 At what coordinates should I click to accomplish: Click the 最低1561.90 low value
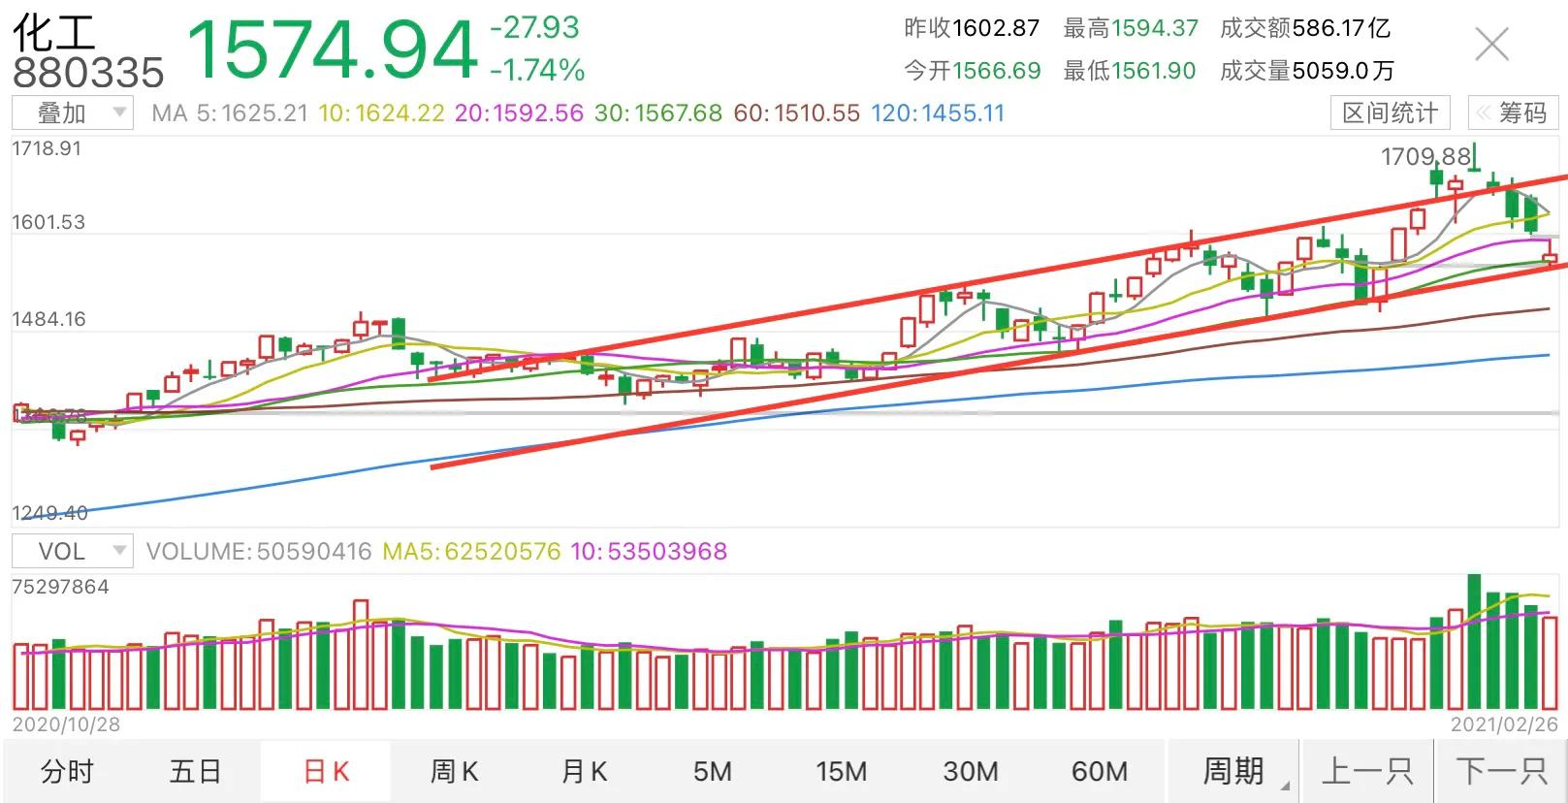1130,71
